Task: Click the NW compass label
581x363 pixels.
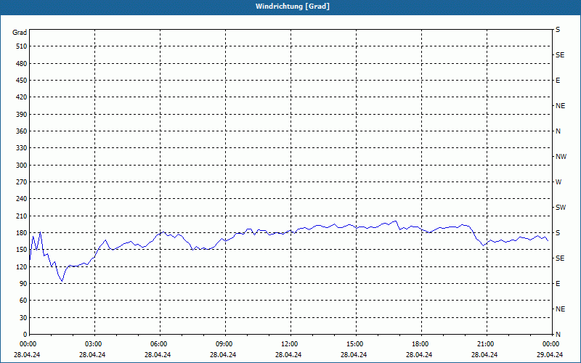Action: point(561,157)
